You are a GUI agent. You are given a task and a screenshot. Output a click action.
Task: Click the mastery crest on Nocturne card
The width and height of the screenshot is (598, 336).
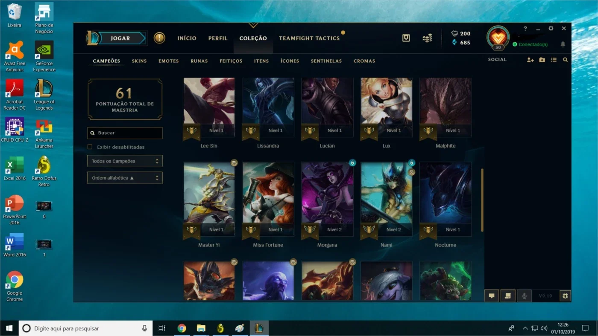tap(428, 230)
